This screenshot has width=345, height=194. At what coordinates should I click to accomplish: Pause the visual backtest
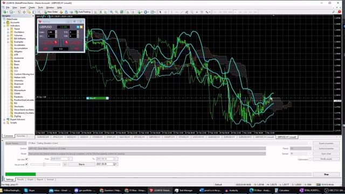[x=65, y=164]
